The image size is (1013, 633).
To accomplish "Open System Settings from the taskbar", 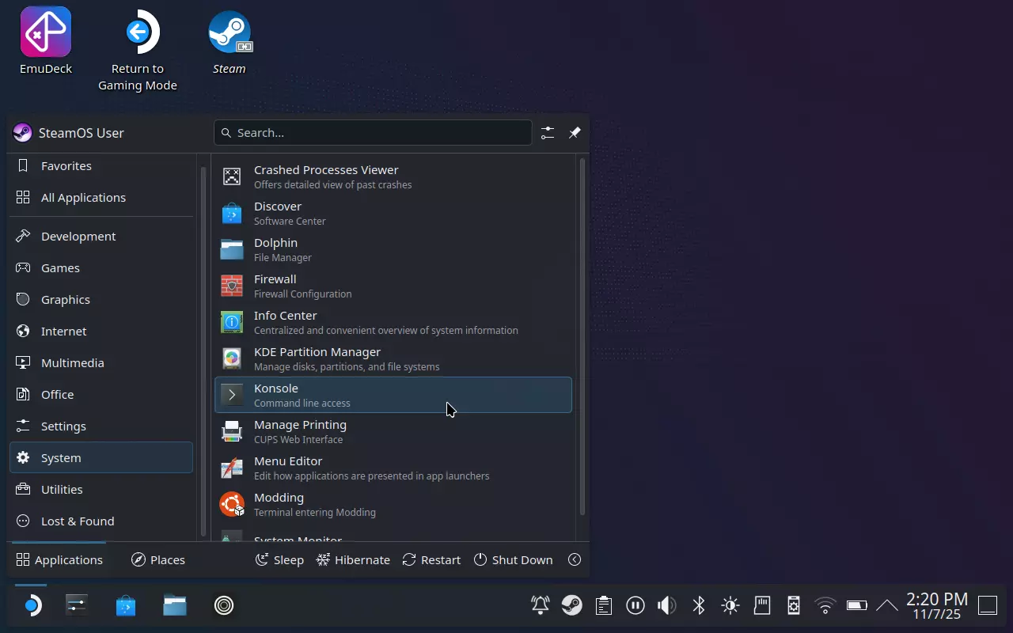I will (x=77, y=606).
